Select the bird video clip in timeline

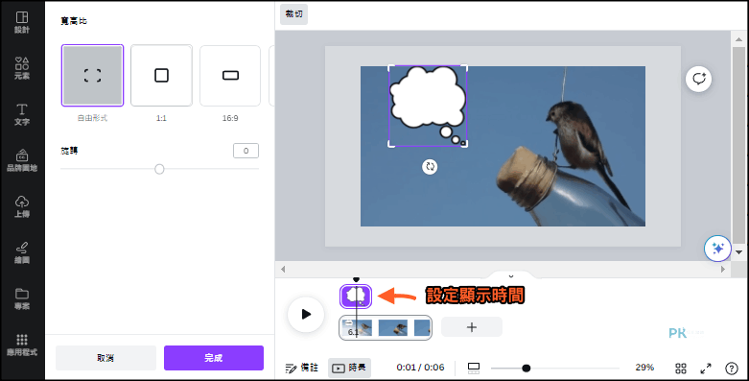(386, 327)
